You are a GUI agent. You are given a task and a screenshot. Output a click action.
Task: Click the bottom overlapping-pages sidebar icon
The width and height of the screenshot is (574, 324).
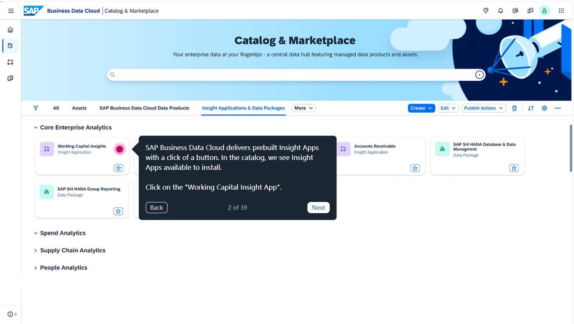tap(10, 78)
